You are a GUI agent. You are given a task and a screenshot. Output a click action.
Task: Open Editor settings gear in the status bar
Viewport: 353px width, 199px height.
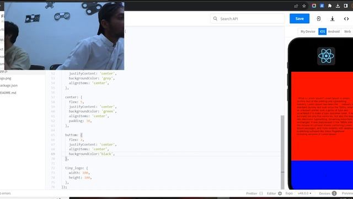(280, 193)
